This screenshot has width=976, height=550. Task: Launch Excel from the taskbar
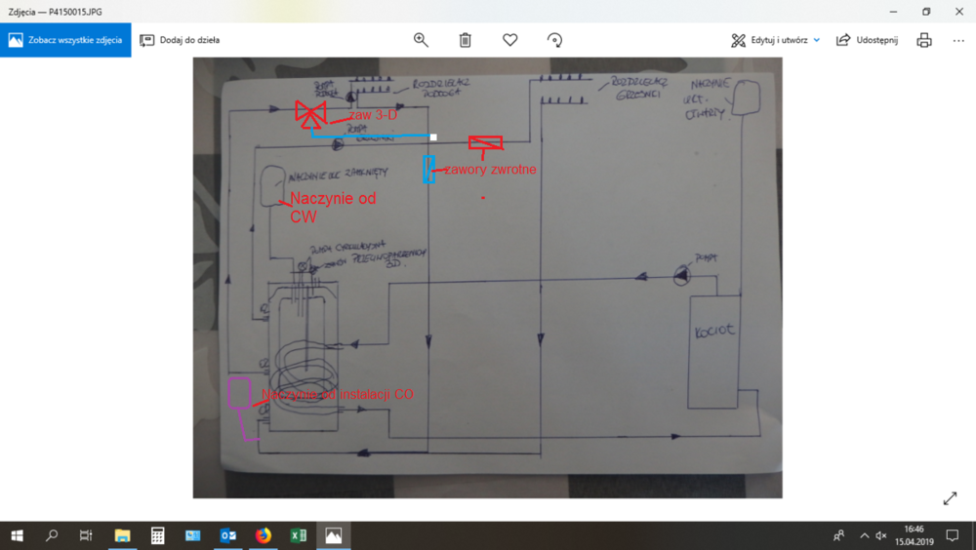coord(298,535)
